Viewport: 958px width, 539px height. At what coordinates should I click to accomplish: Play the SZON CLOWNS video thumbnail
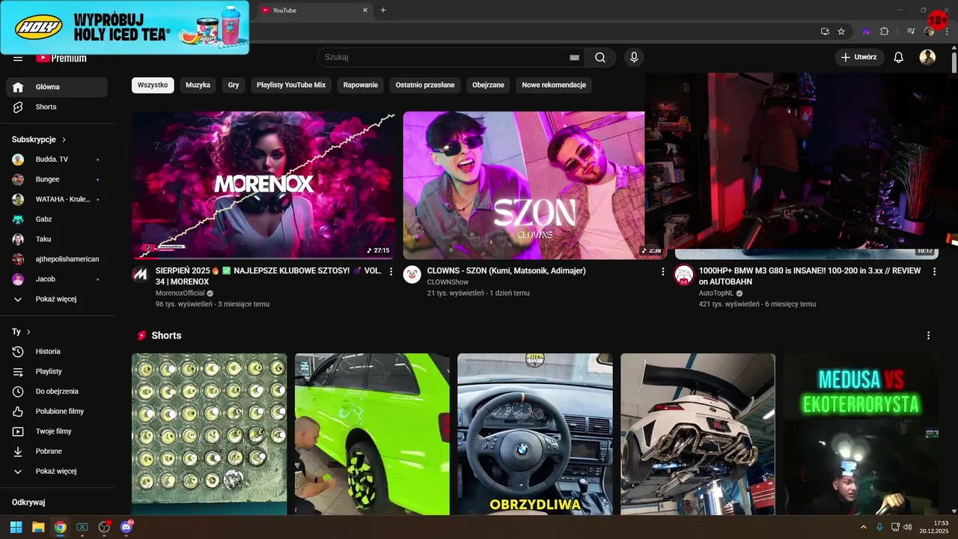coord(524,185)
